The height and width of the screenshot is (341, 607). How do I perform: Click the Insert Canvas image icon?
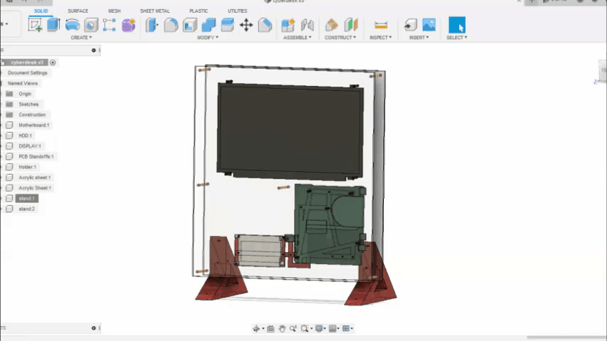(x=429, y=26)
